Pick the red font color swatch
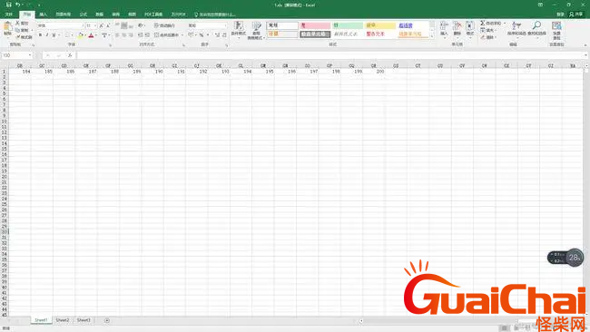This screenshot has height=332, width=590. tap(91, 35)
